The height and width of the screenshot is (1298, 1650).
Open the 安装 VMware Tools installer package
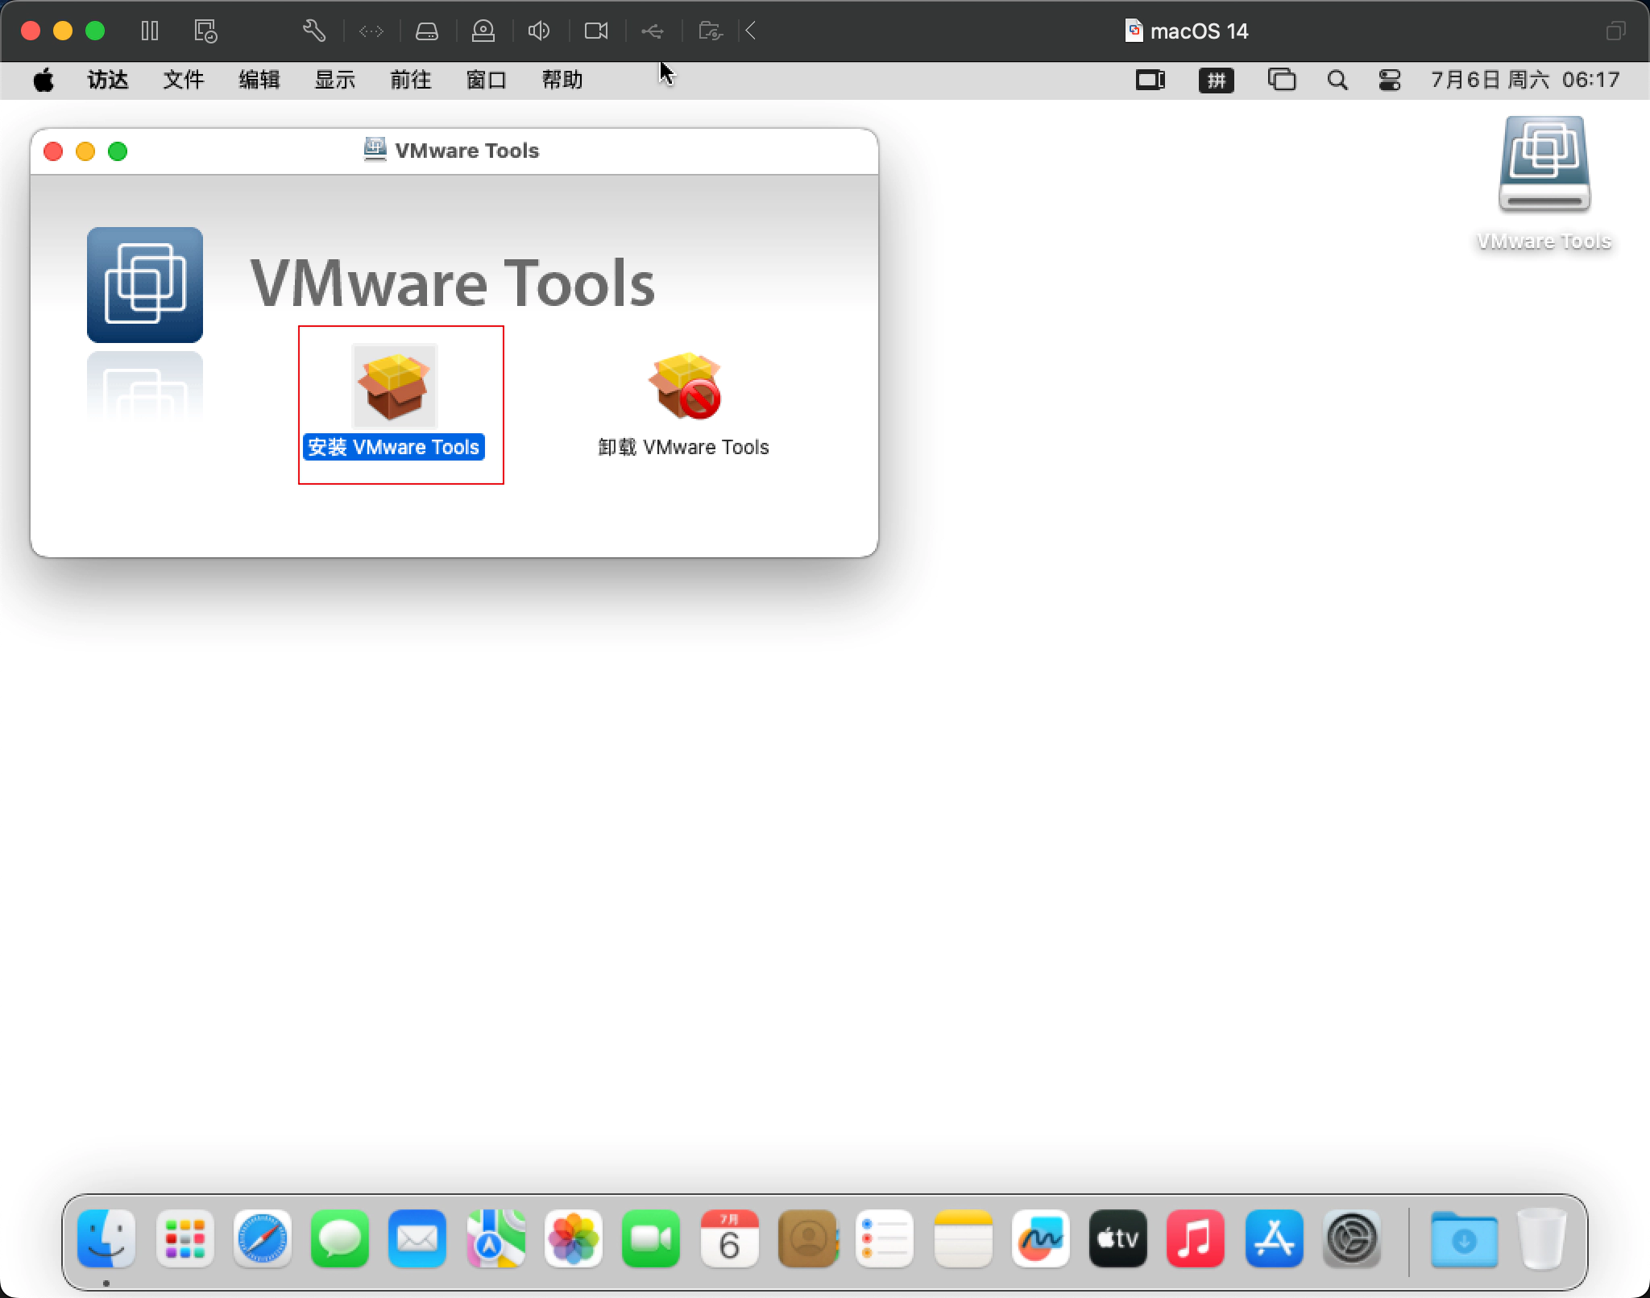[394, 387]
